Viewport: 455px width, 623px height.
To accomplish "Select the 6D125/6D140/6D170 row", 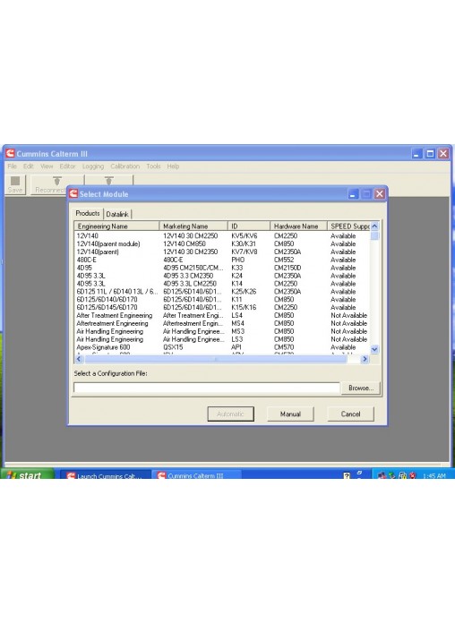I will pos(222,299).
